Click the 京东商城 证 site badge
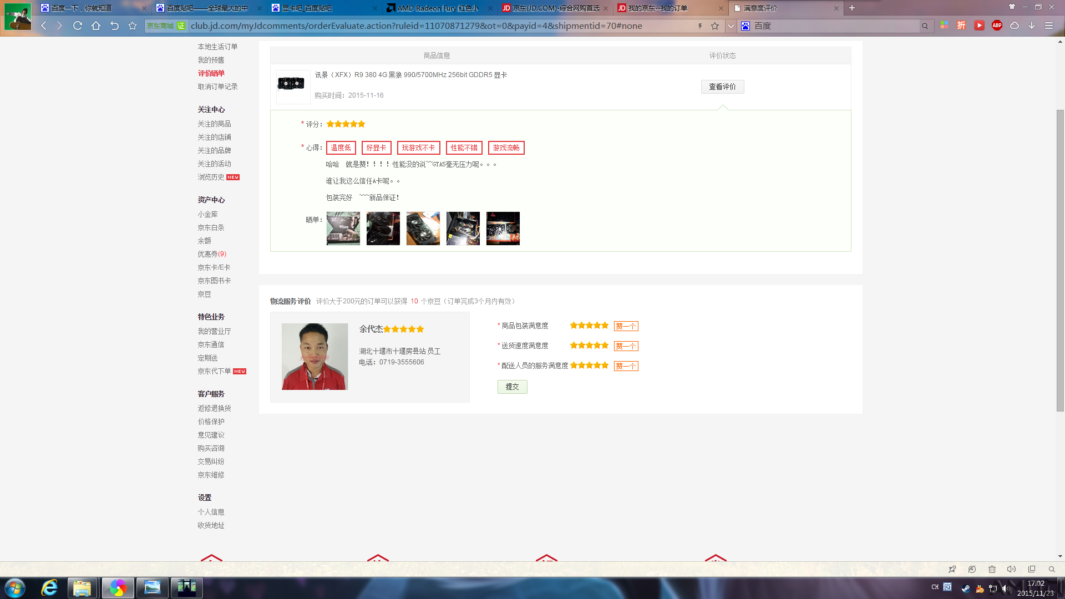 [166, 26]
